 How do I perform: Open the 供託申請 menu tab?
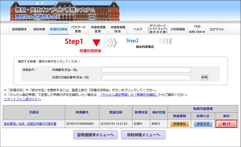[x=39, y=29]
